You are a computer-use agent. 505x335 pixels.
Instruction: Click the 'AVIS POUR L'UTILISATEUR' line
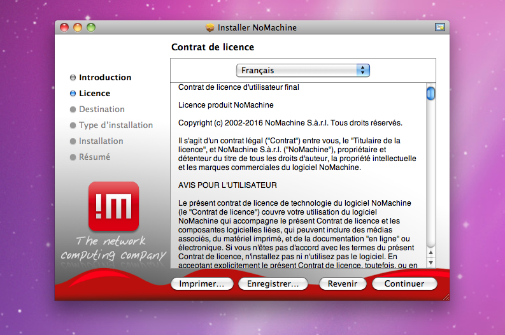227,185
